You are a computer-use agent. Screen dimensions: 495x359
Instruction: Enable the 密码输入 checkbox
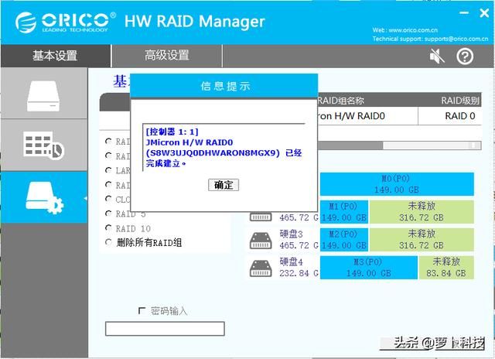(142, 311)
